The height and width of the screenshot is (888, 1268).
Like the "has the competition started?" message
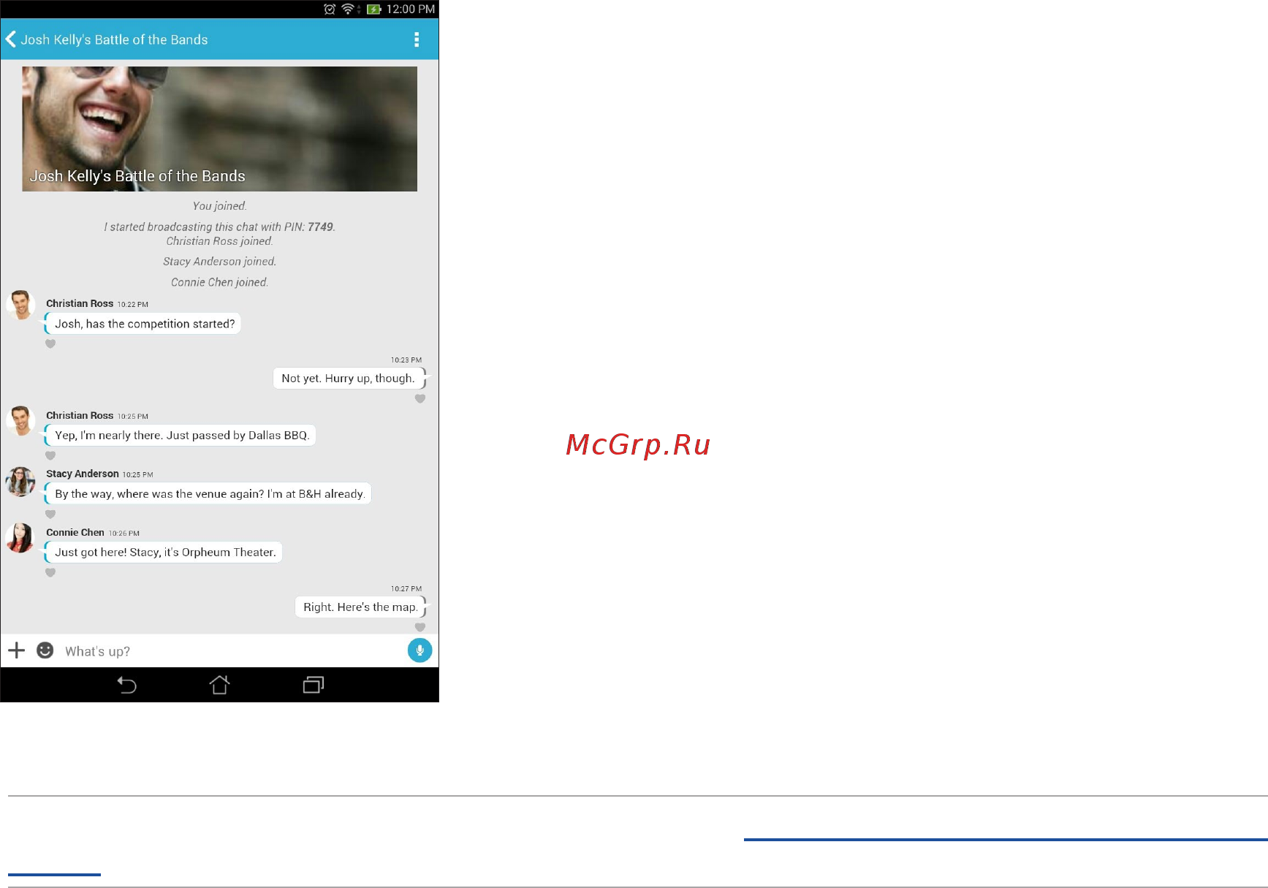50,344
